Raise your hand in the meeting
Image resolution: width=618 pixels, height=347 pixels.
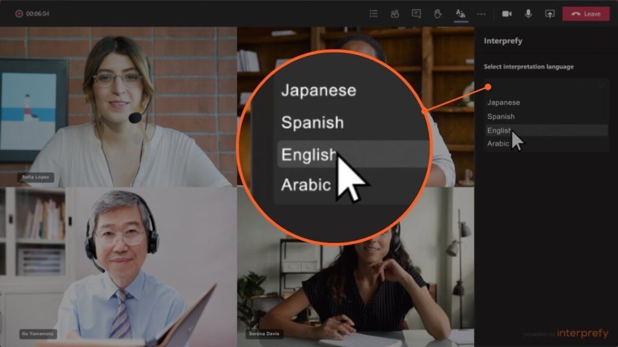(x=438, y=14)
